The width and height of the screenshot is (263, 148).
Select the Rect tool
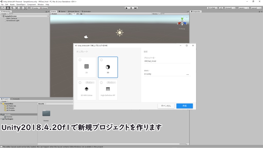[x=21, y=8]
